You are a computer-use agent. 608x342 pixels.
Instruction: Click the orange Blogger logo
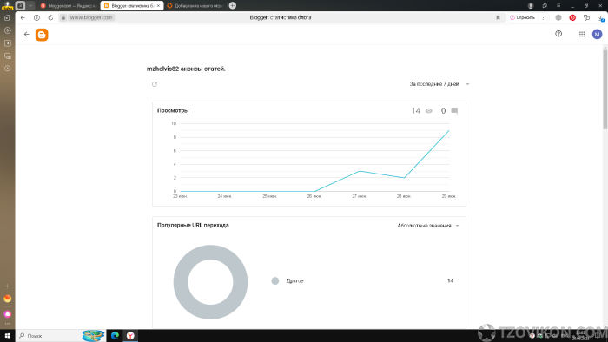42,35
